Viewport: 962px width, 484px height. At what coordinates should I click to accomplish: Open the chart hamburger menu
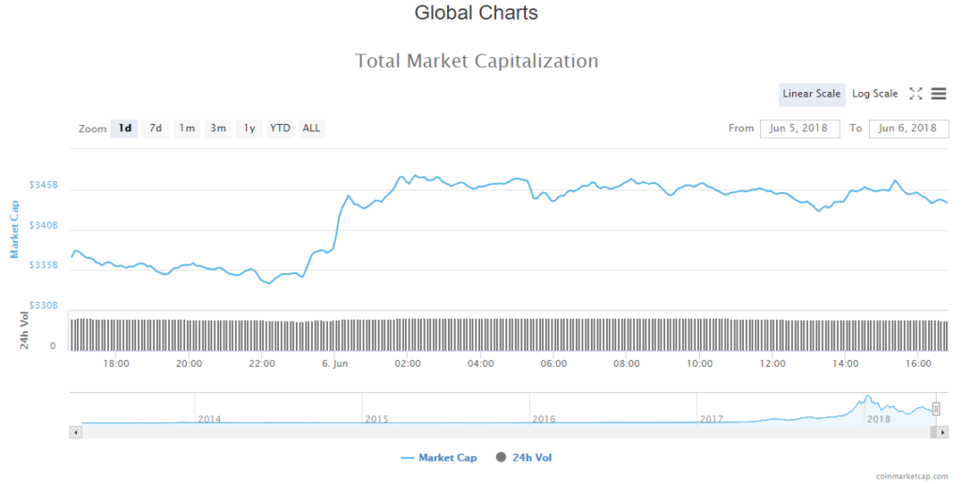[x=939, y=94]
